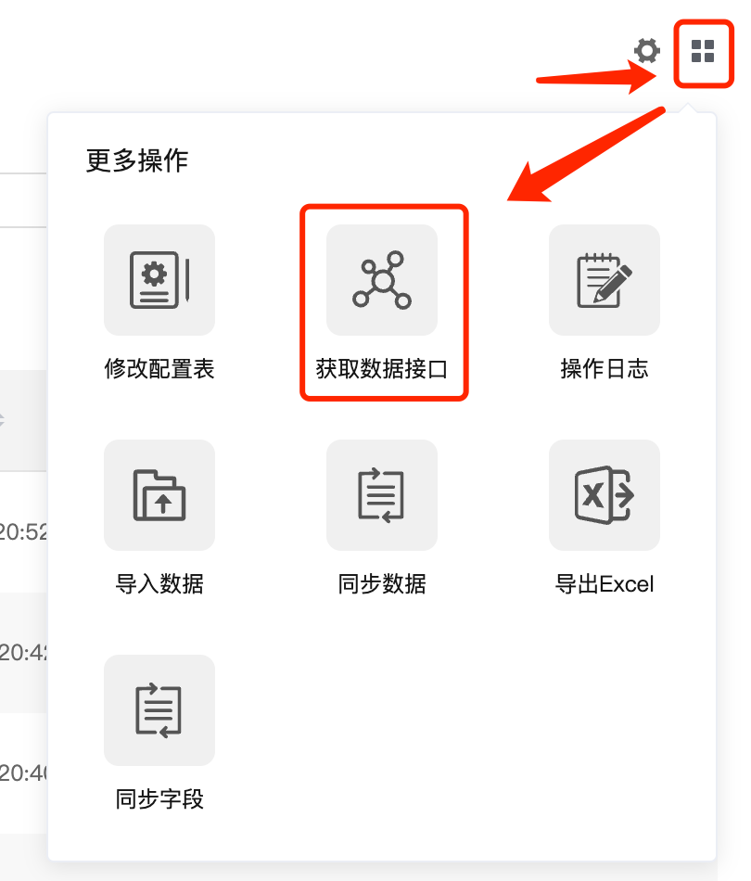Click the 导出Excel text label
The width and height of the screenshot is (751, 881).
click(x=605, y=584)
